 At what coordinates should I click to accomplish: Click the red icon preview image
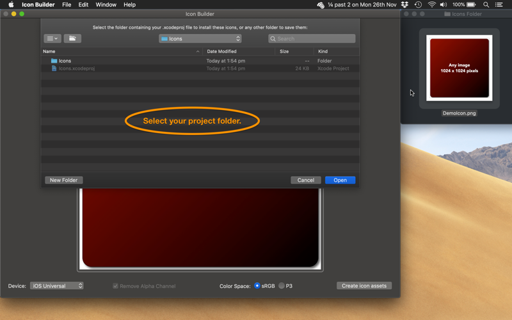point(200,228)
